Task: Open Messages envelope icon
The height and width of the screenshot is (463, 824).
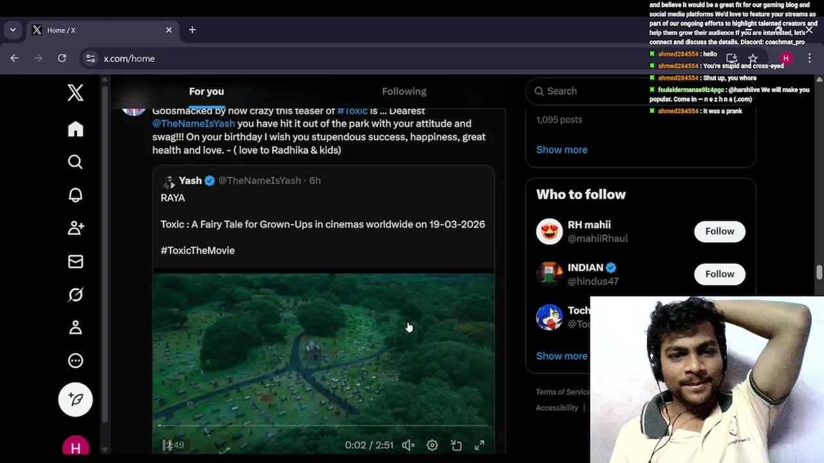Action: [x=75, y=262]
